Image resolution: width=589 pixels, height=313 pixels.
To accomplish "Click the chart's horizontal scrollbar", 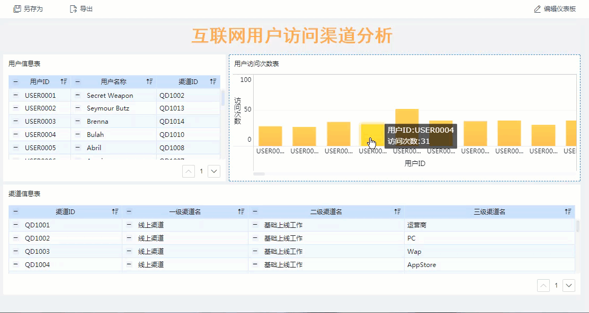I will coord(259,173).
